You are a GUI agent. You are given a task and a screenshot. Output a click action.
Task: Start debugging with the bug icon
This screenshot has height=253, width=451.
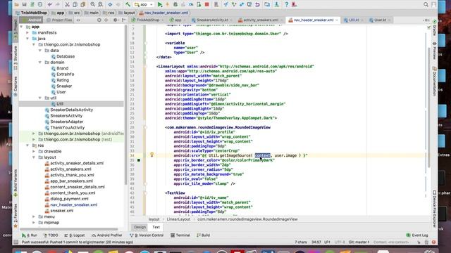(x=175, y=5)
